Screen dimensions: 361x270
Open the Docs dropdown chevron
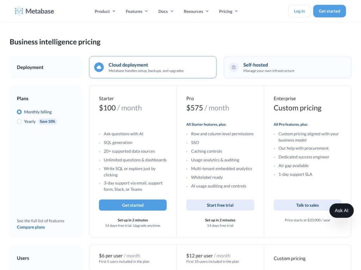tap(172, 11)
